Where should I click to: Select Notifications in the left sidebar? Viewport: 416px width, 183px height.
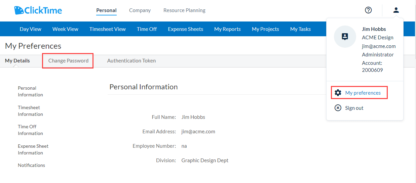click(31, 165)
